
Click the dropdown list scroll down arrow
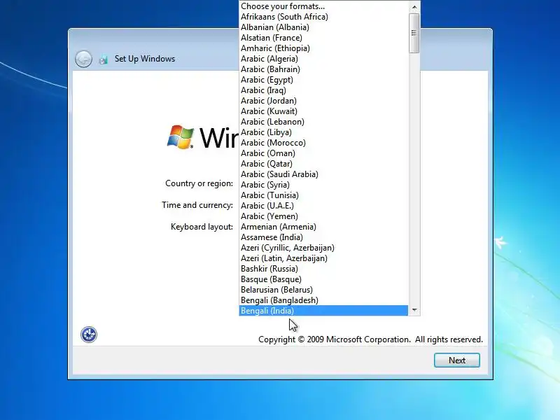(414, 310)
